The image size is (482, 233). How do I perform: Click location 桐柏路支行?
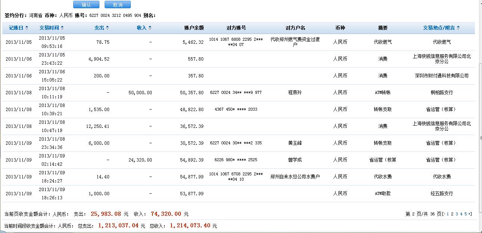pyautogui.click(x=442, y=93)
